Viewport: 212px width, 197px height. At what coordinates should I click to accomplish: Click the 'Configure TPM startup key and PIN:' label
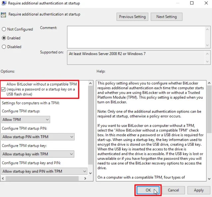31,163
